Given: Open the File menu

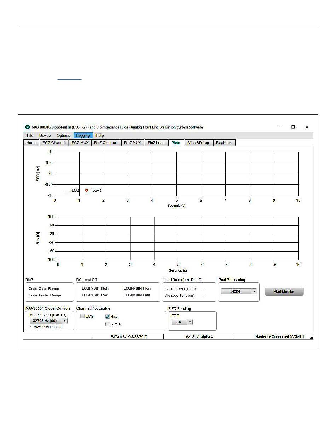Looking at the screenshot, I should coord(30,135).
